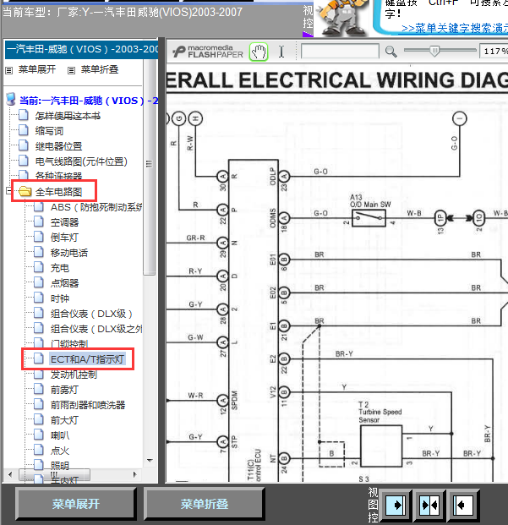This screenshot has width=508, height=525.
Task: Click the bottom 菜单展开 button
Action: coord(75,504)
